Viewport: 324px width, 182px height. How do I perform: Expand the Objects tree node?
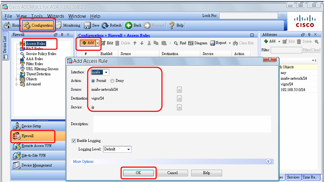click(17, 79)
